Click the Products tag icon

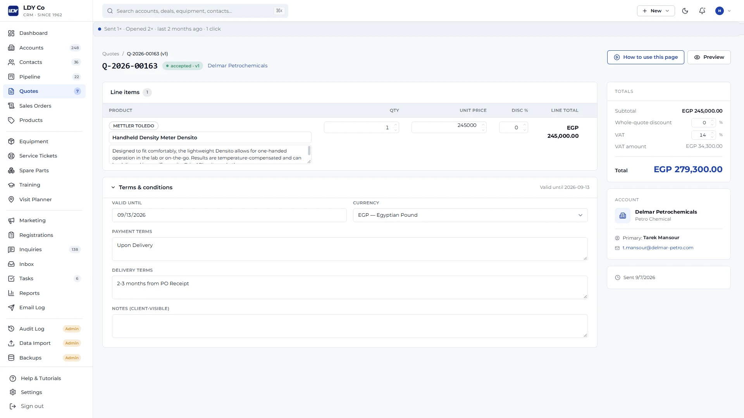click(11, 120)
